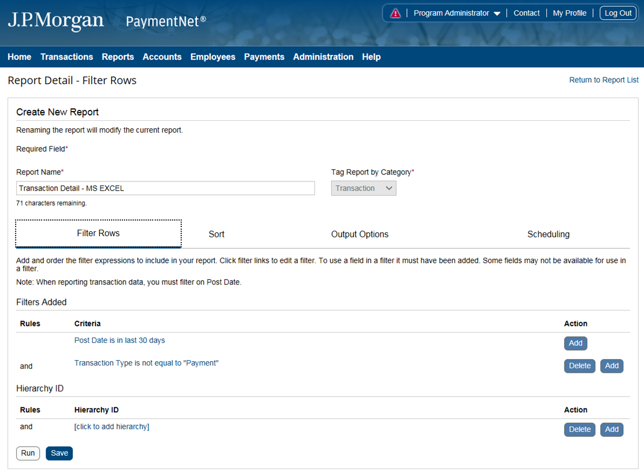Switch to the Sort tab

(216, 234)
